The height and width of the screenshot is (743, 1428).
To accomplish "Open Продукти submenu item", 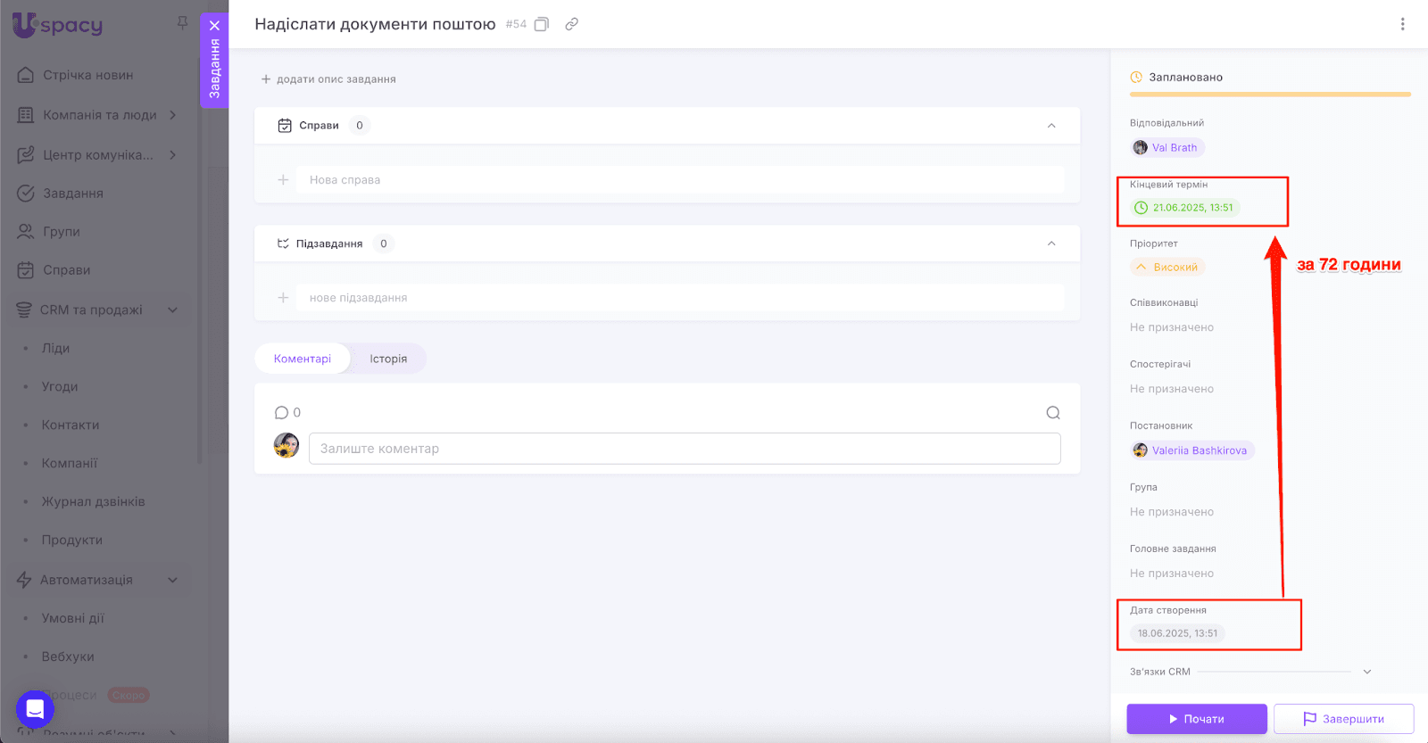I will pos(72,541).
